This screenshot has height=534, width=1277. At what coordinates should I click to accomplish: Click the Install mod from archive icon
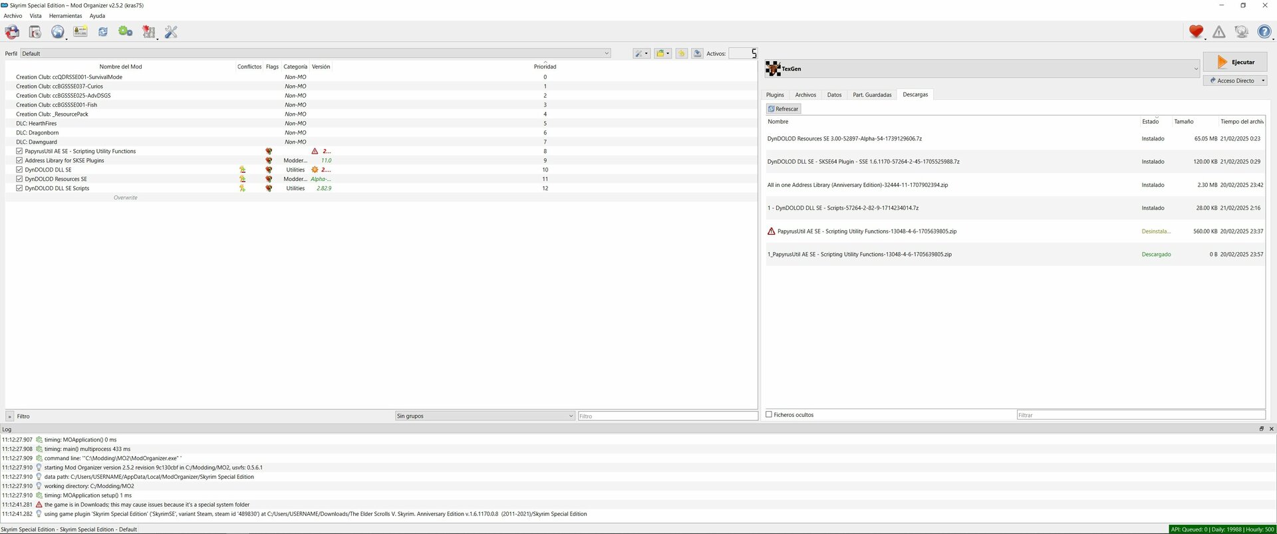click(35, 32)
